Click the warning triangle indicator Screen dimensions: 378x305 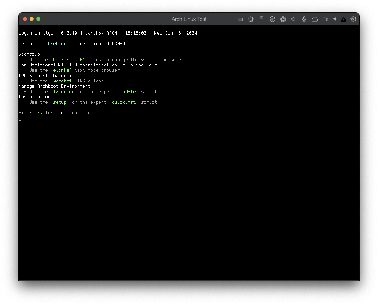[x=343, y=19]
